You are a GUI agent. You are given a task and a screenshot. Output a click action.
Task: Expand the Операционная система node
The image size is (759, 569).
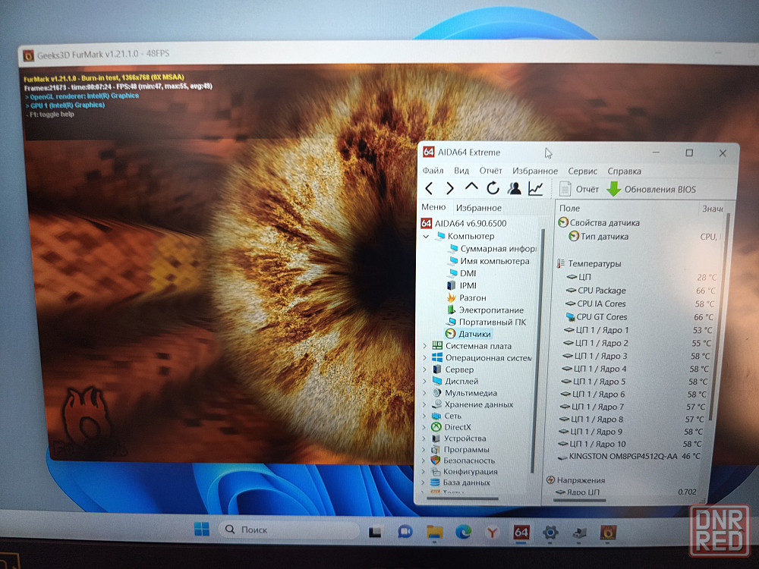pyautogui.click(x=425, y=358)
